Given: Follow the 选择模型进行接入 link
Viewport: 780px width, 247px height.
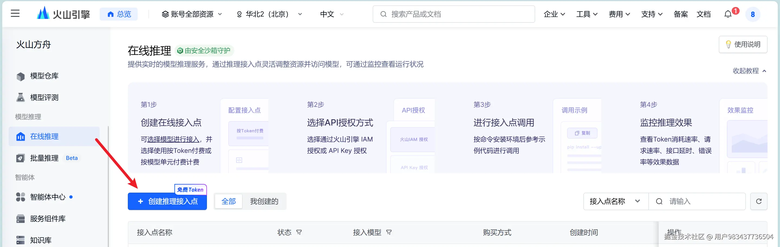Looking at the screenshot, I should [173, 139].
